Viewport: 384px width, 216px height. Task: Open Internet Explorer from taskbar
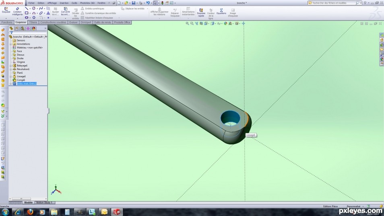click(18, 212)
